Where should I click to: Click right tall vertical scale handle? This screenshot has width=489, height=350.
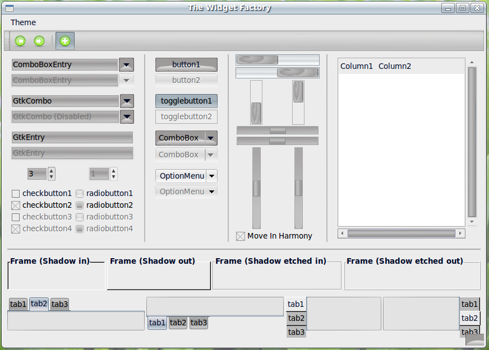(298, 188)
